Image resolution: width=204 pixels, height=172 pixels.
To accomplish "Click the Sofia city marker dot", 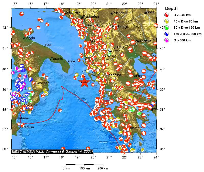I will coord(146,13).
